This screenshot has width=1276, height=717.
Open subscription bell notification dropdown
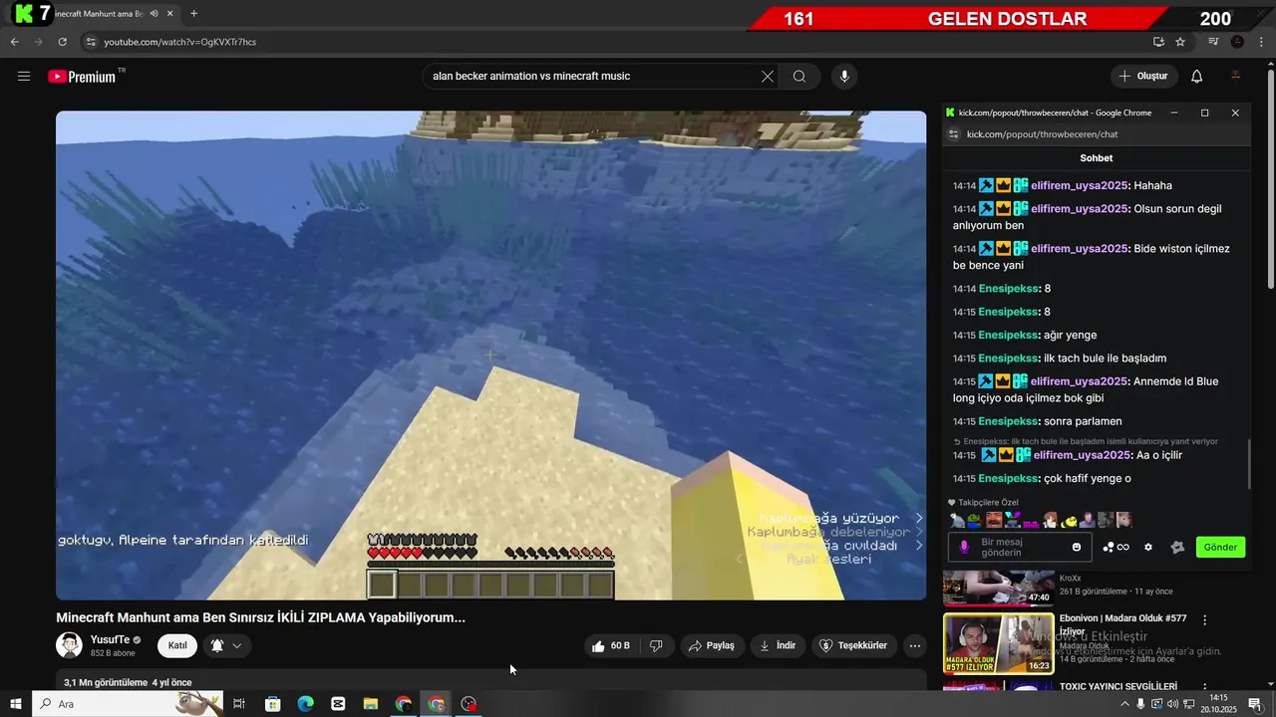click(x=226, y=645)
